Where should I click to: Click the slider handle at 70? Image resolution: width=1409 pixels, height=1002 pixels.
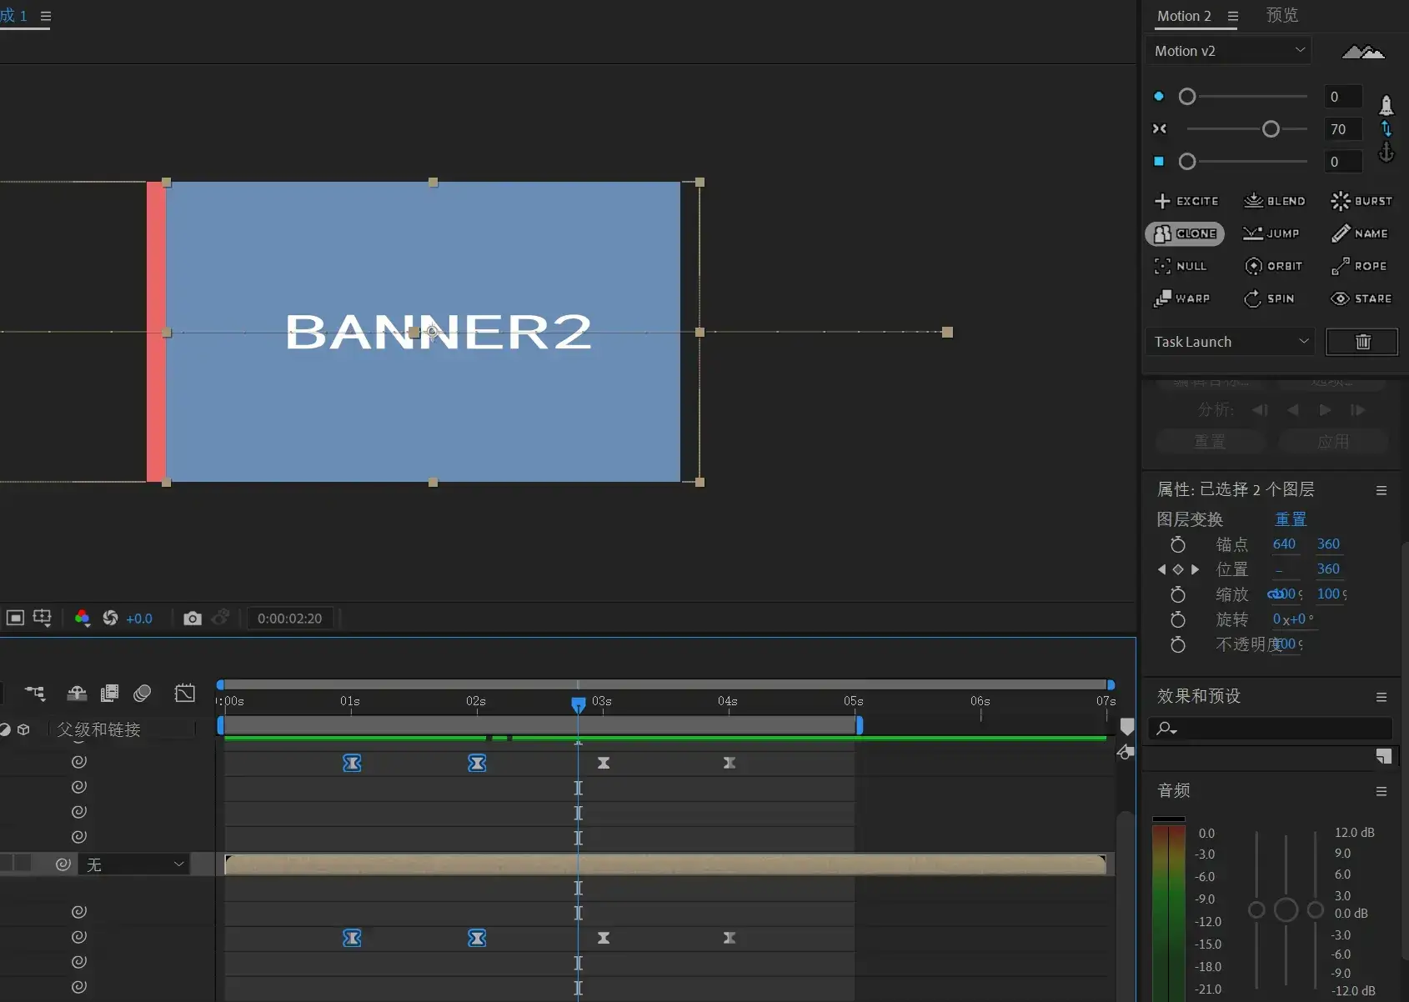pos(1271,128)
